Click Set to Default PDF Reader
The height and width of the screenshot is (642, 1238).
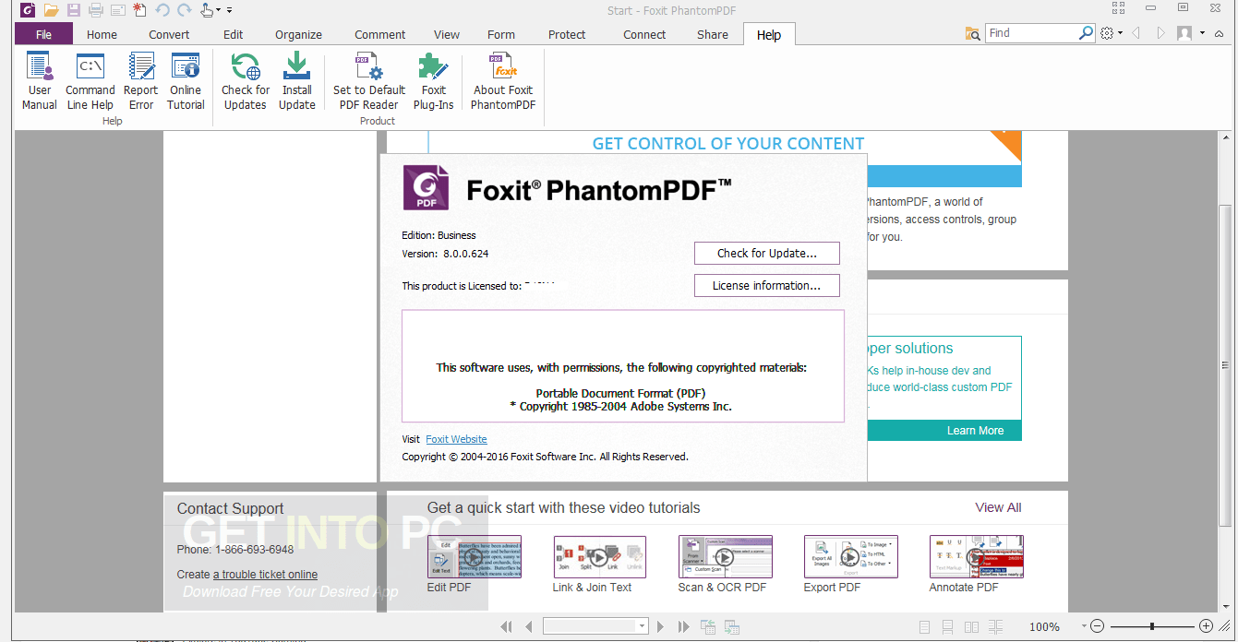click(368, 80)
